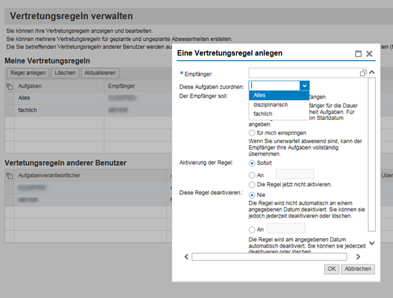Click the Aufgabenverantwortlicher column header
The height and width of the screenshot is (298, 393).
pyautogui.click(x=91, y=175)
